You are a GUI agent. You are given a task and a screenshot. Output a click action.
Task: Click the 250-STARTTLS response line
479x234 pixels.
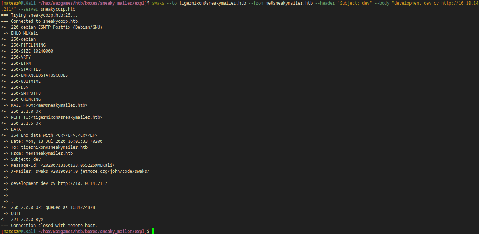pos(26,69)
